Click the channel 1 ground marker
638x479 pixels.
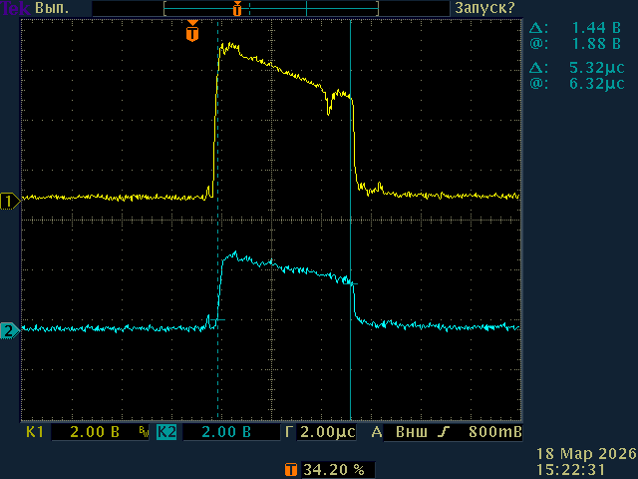(x=9, y=202)
